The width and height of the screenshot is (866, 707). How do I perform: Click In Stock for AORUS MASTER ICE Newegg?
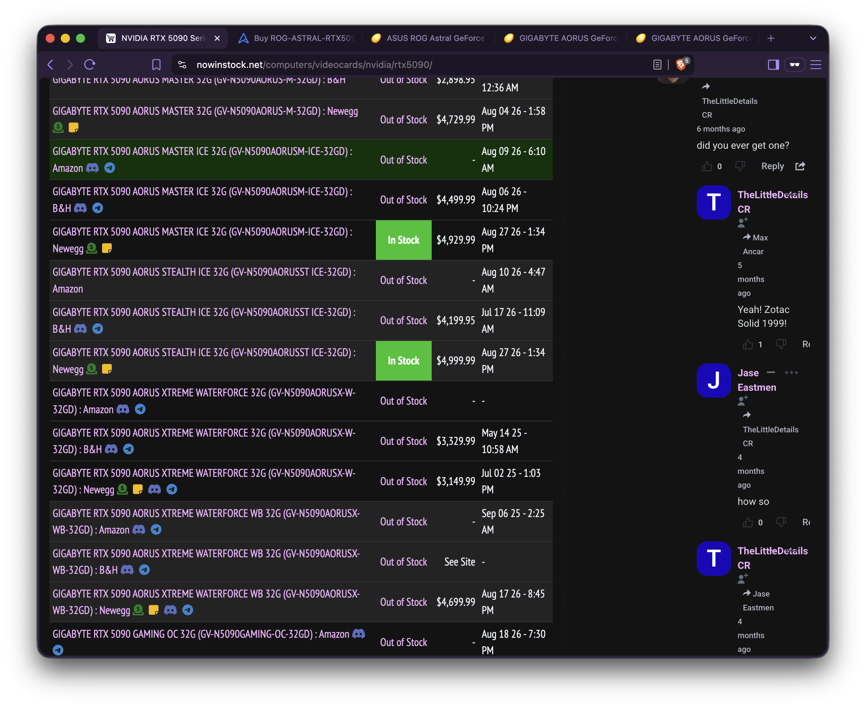(x=403, y=240)
